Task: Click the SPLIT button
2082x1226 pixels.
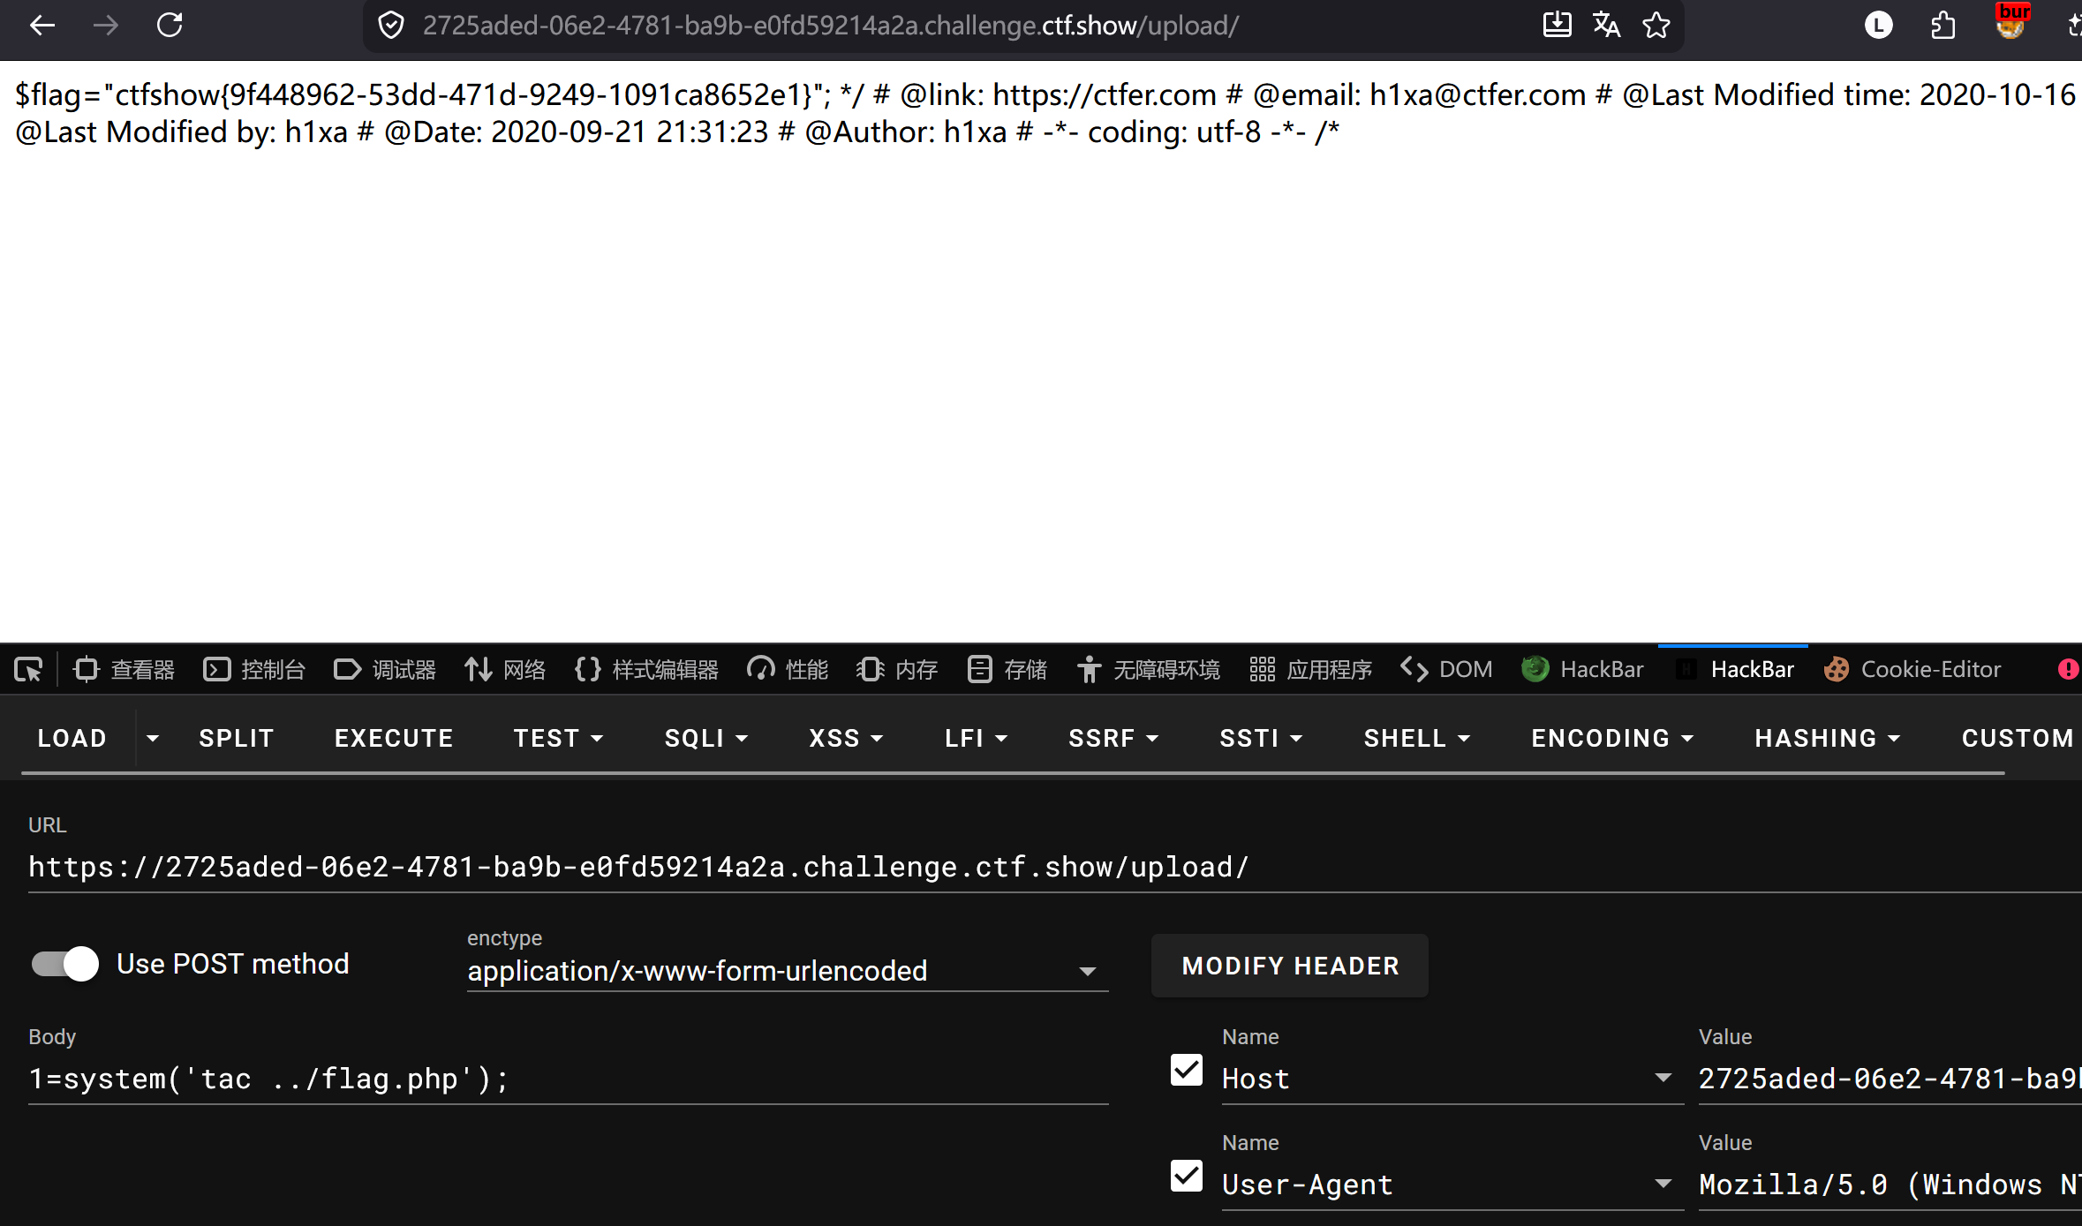Action: click(237, 738)
